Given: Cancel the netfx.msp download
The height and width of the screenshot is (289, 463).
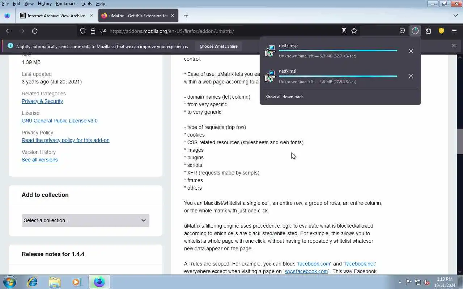Looking at the screenshot, I should click(x=411, y=51).
